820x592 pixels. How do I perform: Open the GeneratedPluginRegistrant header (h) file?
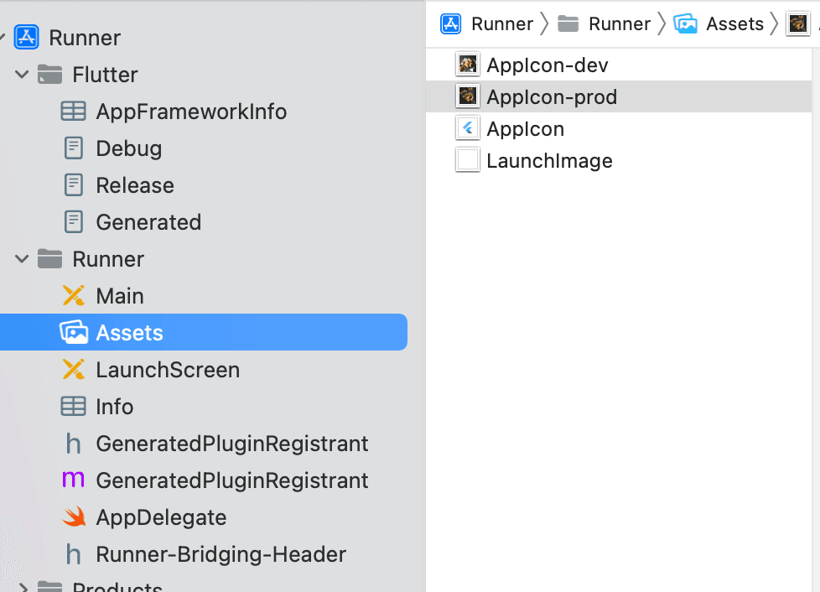[x=231, y=444]
